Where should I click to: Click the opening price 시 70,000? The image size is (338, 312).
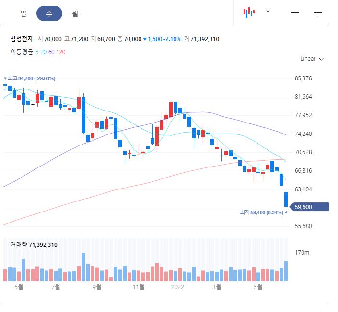[x=49, y=39]
